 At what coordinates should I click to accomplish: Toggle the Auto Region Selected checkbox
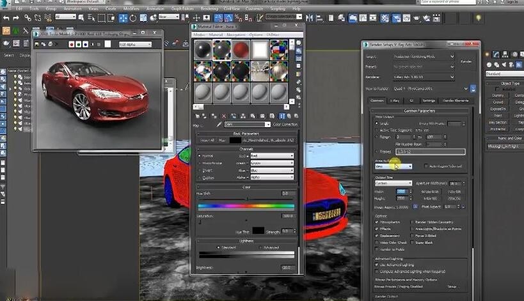click(x=425, y=166)
